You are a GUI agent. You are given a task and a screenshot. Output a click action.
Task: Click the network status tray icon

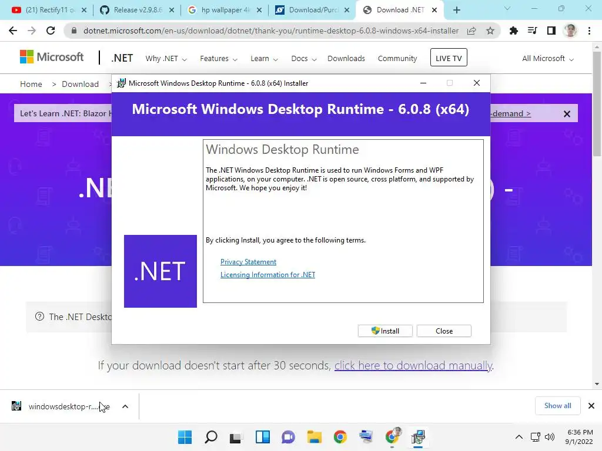point(535,437)
